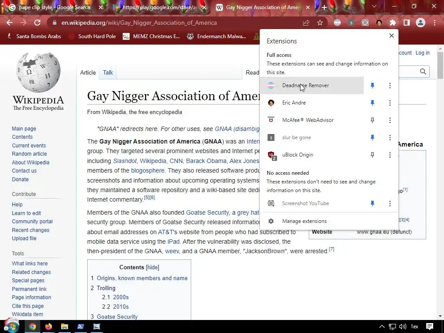Open the browser side panel

point(407,23)
